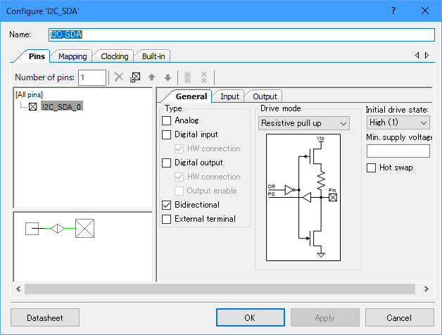Click the rename pin icon in toolbar

(135, 77)
